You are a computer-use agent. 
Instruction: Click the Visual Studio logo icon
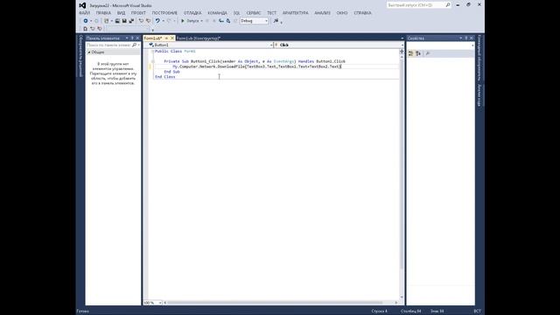tap(82, 5)
